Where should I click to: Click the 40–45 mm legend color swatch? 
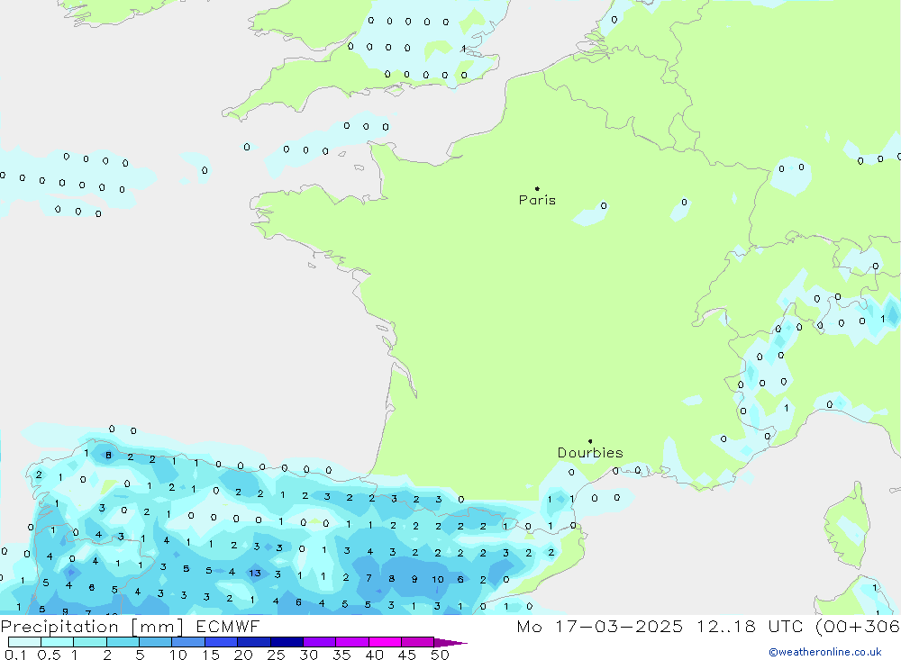[385, 642]
